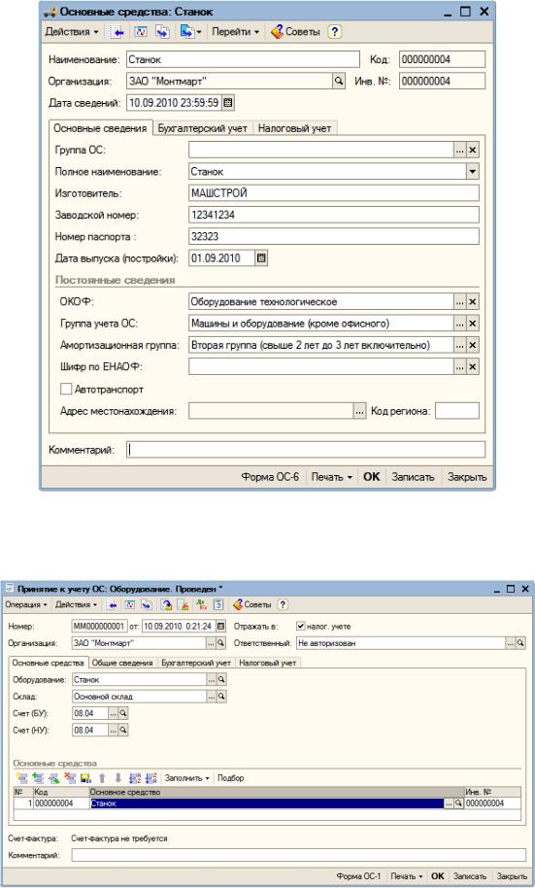Clear the Группа учета ОС field
The width and height of the screenshot is (535, 888).
tap(473, 324)
